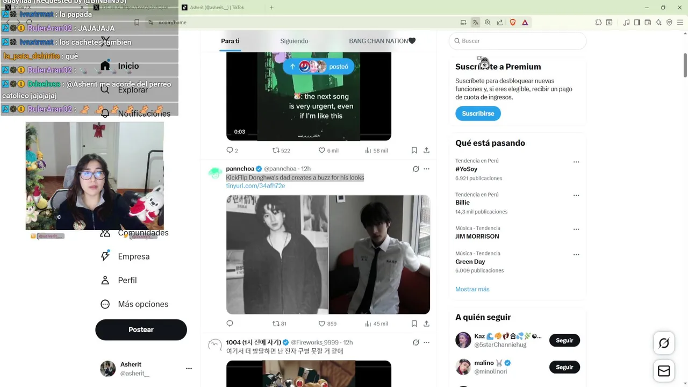Viewport: 688px width, 387px height.
Task: Like the video post with 6 mil likes
Action: tap(328, 150)
